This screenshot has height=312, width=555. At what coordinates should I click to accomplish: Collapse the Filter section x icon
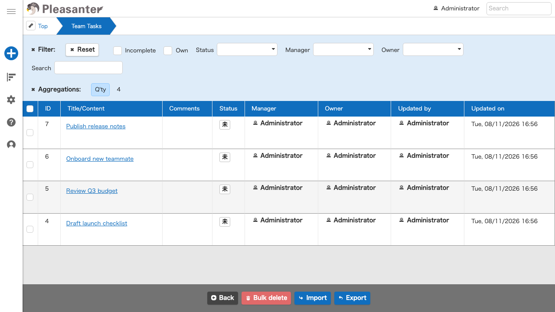[x=33, y=50]
